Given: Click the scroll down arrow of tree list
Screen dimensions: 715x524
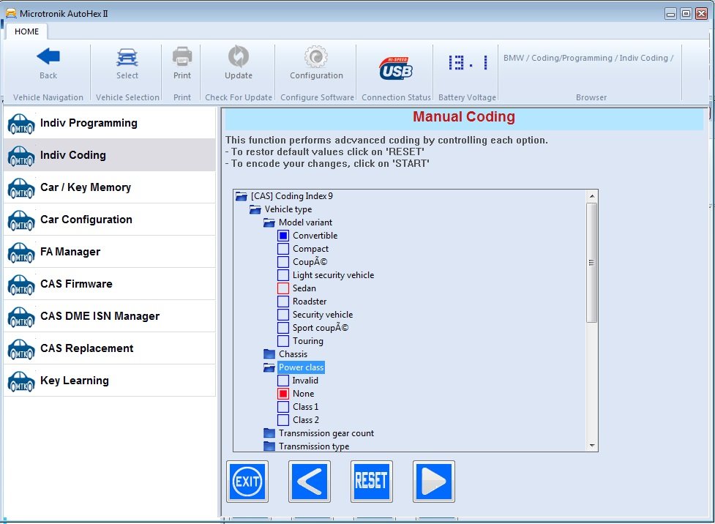Looking at the screenshot, I should [x=592, y=446].
